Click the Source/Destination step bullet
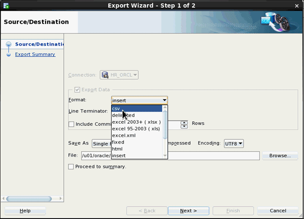Image resolution: width=304 pixels, height=219 pixels. click(9, 44)
